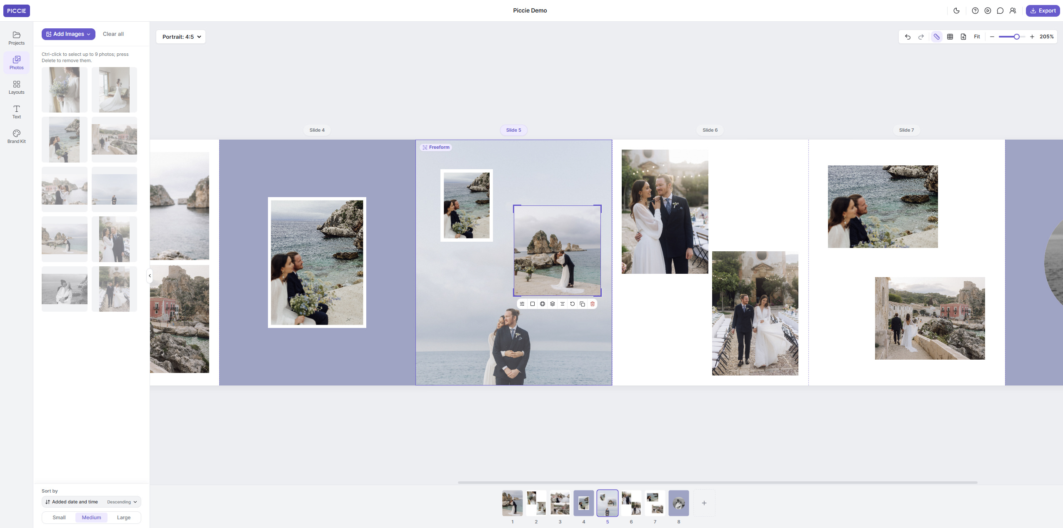Screen dimensions: 1063x528
Task: Toggle dark mode moon icon
Action: click(x=956, y=11)
